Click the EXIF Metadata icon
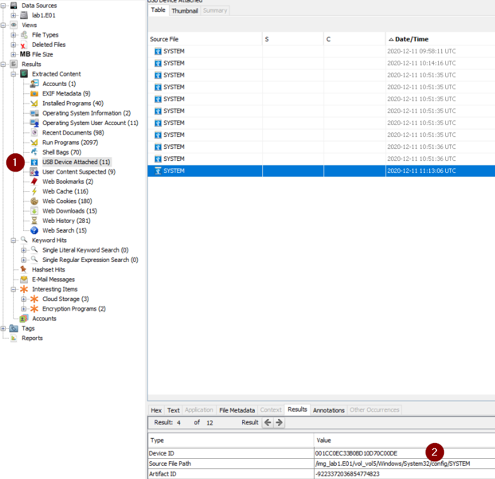 [35, 93]
